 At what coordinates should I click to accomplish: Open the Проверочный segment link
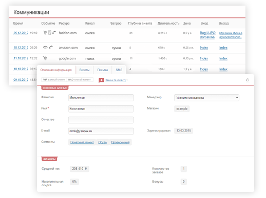[x=120, y=142]
